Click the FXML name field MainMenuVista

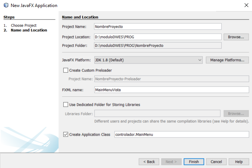click(x=171, y=90)
